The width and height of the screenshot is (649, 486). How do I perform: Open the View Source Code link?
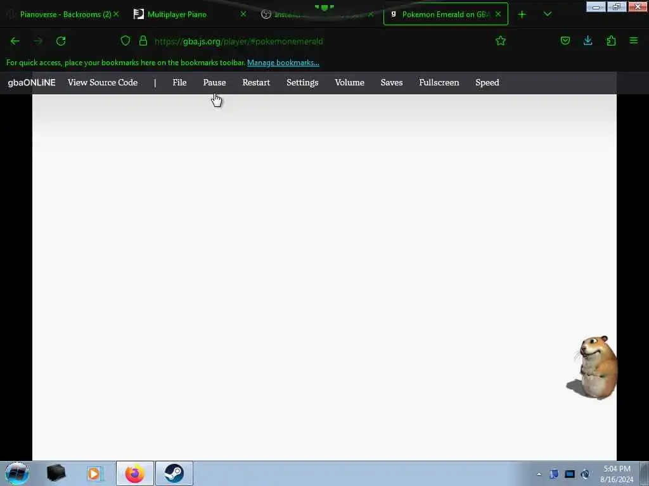click(x=103, y=83)
